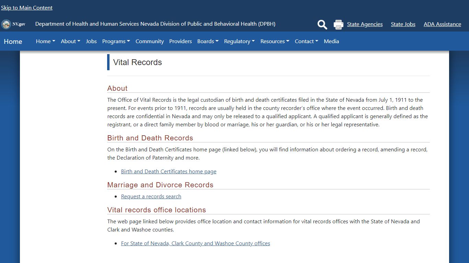This screenshot has height=263, width=469.
Task: Follow the Skip to Main Content link
Action: pos(27,8)
